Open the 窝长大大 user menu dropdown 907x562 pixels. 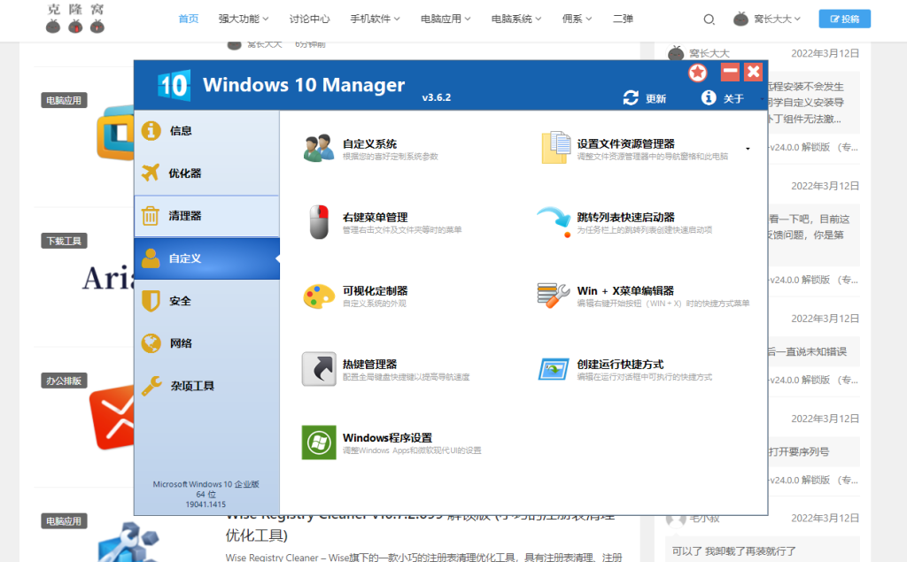click(x=797, y=19)
